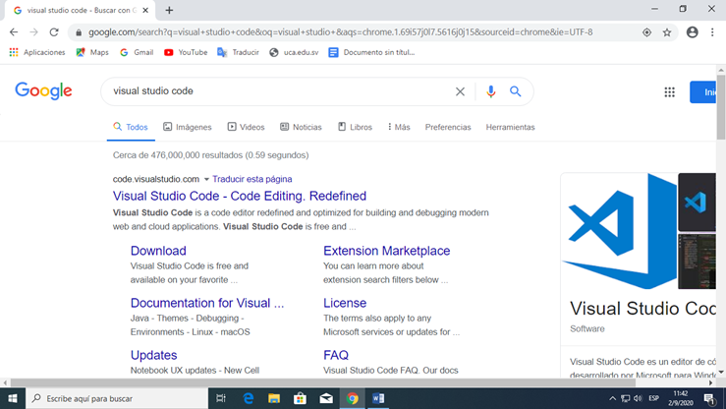This screenshot has height=409, width=726.
Task: Open the Extension Marketplace sitelink
Action: point(387,251)
